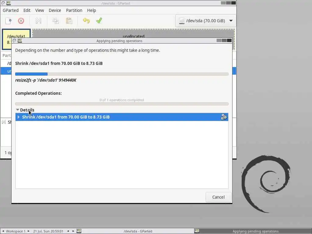Switch to next workspace arrow in taskbar
Viewport: 312px width, 234px height.
point(29,231)
